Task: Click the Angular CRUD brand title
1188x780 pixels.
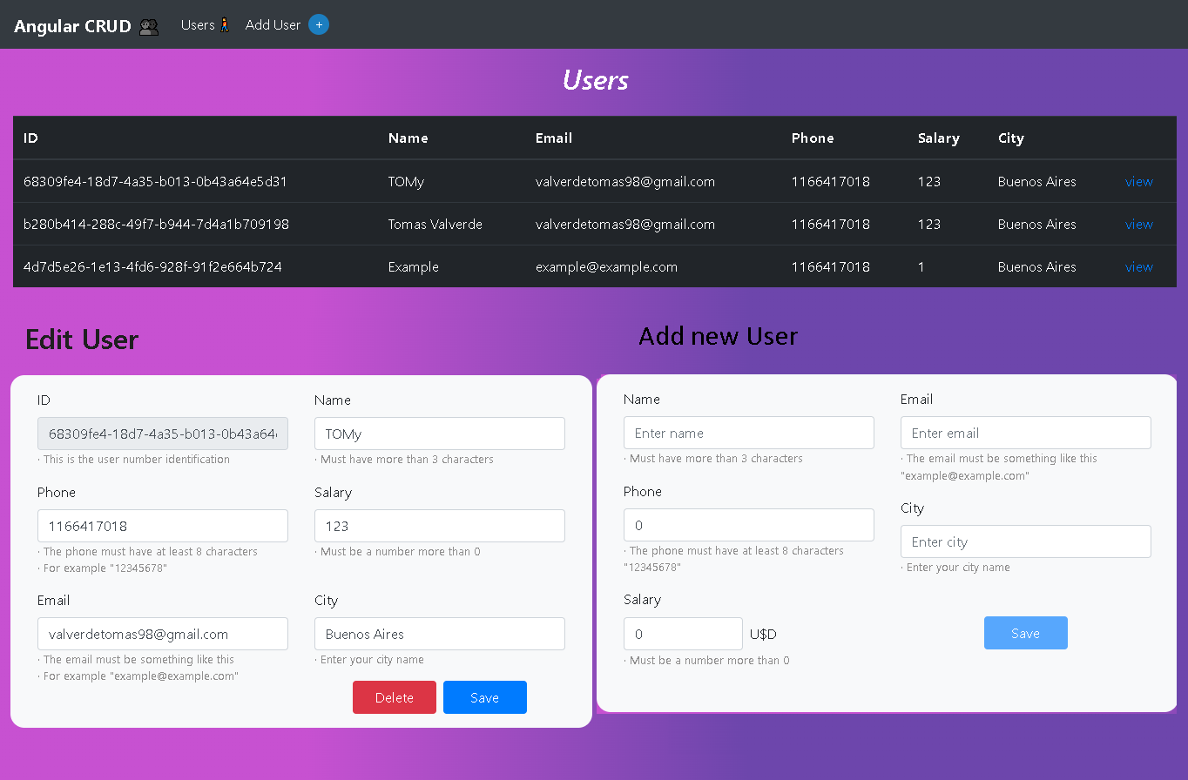Action: point(72,25)
